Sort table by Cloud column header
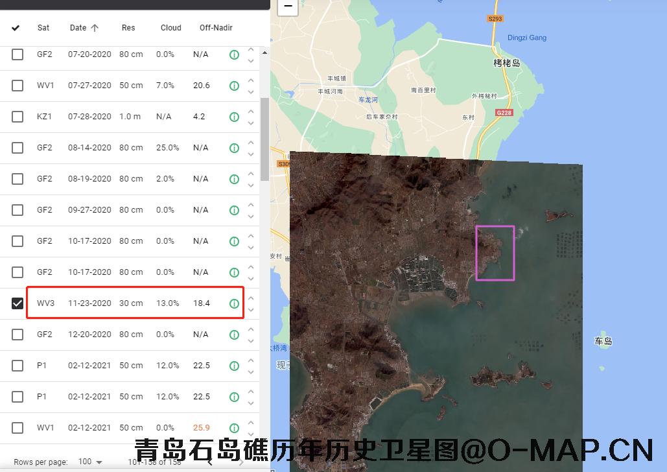Image resolution: width=667 pixels, height=472 pixels. pyautogui.click(x=171, y=28)
